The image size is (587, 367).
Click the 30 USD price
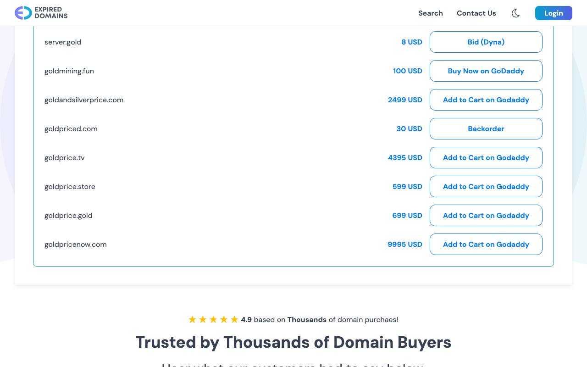tap(410, 129)
